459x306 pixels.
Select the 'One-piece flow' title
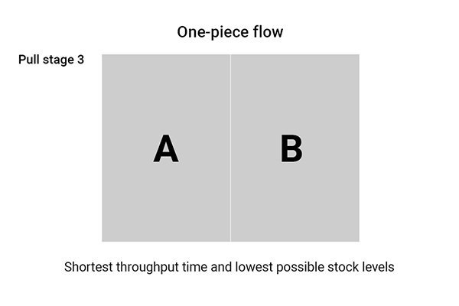(x=230, y=32)
